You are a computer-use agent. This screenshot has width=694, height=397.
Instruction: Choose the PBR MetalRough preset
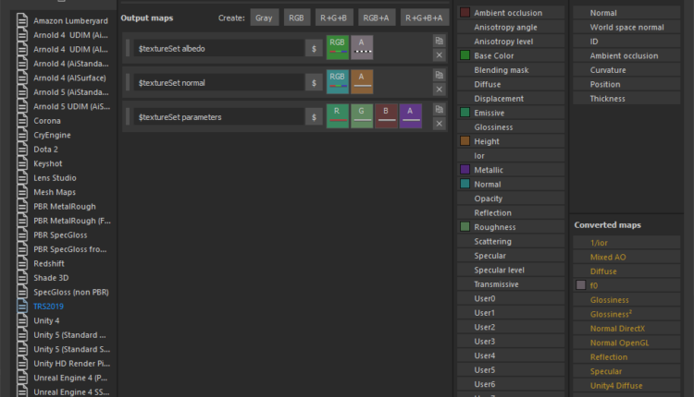63,206
